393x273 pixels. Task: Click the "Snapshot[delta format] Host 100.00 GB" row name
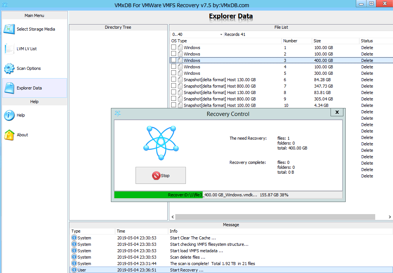220,105
